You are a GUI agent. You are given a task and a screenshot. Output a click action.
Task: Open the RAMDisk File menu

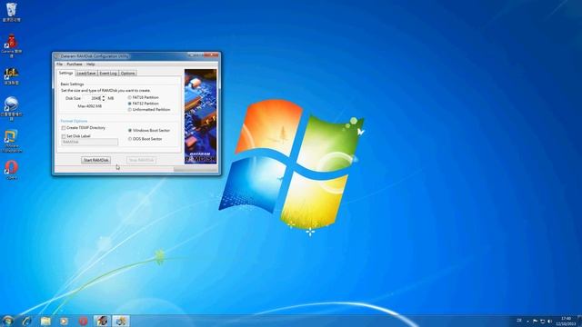point(59,64)
